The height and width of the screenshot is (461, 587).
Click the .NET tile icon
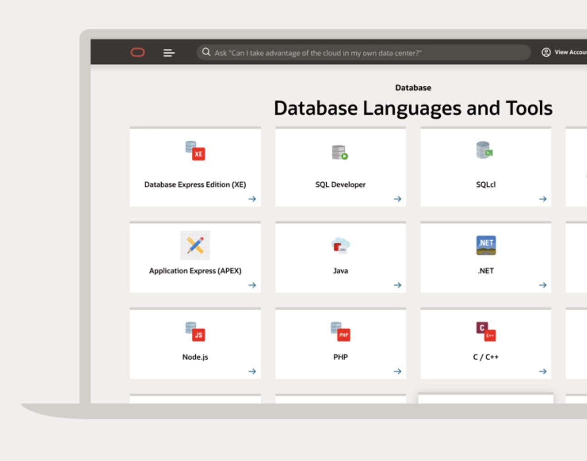click(x=486, y=245)
